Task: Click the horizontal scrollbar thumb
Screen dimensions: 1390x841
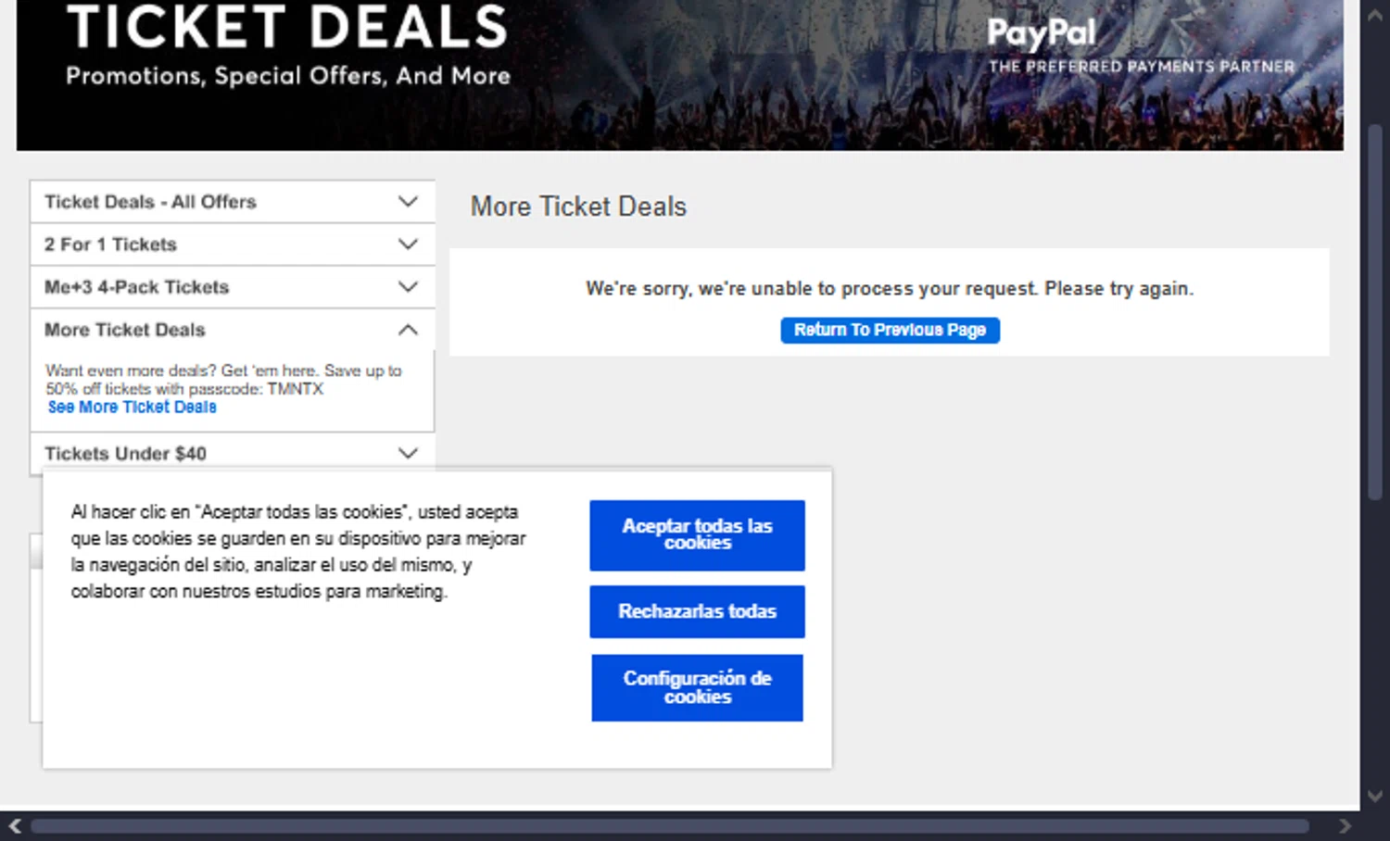Action: [667, 825]
